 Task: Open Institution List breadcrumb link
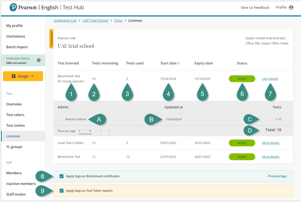point(65,21)
